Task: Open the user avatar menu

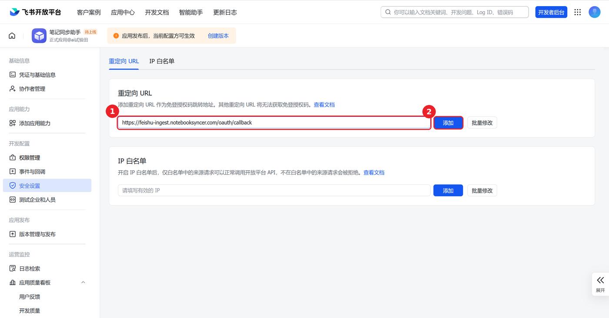Action: tap(595, 12)
